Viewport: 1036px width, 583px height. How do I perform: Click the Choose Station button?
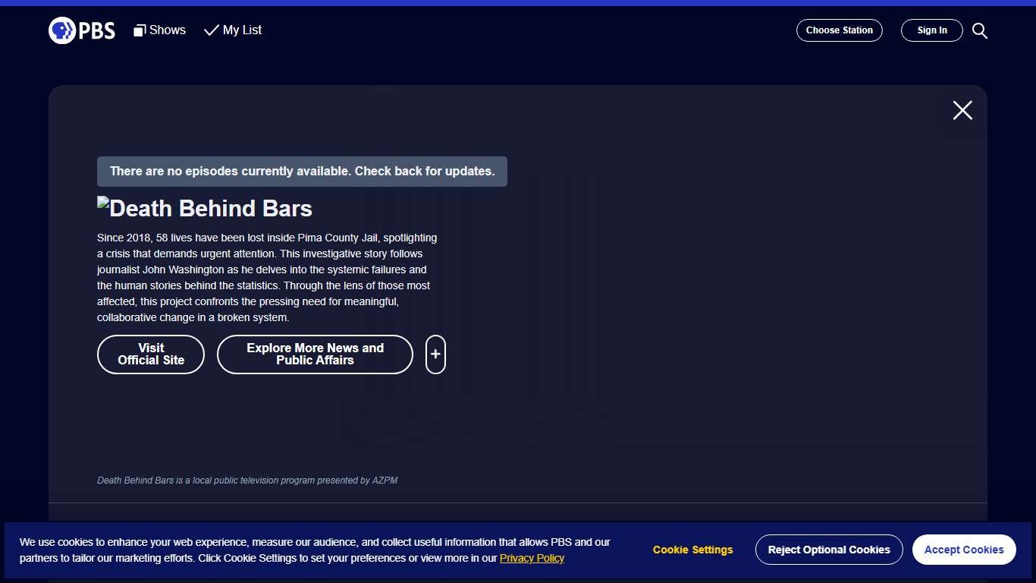[839, 30]
